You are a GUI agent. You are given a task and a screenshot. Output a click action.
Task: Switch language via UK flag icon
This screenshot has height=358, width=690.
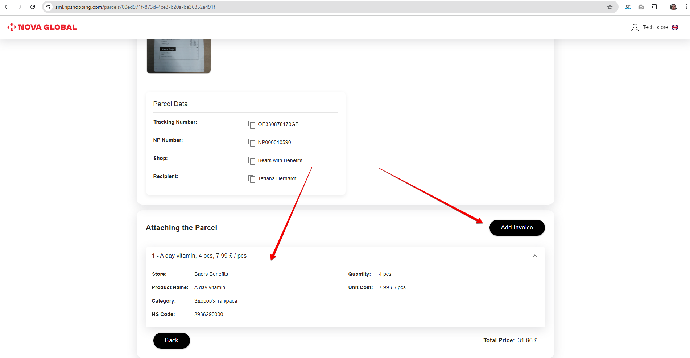(x=675, y=28)
